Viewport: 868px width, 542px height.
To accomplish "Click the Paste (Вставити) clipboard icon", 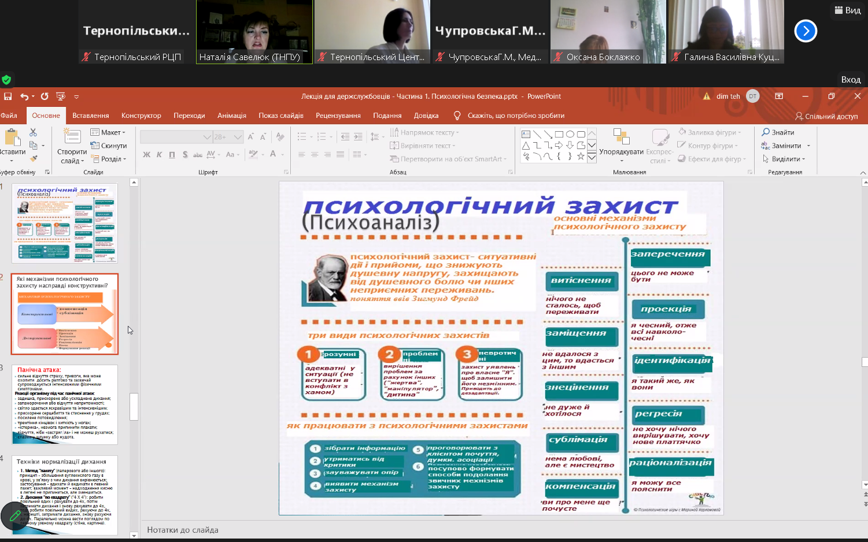I will click(12, 138).
